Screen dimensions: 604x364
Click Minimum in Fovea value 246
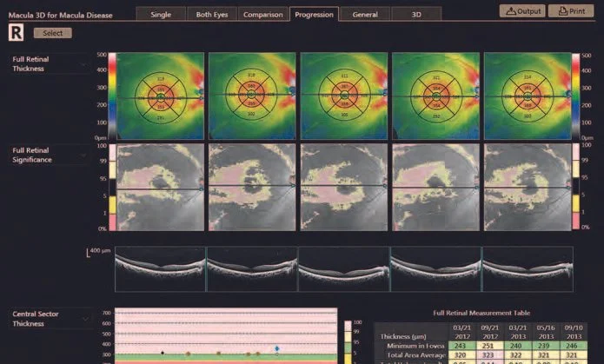pyautogui.click(x=572, y=346)
